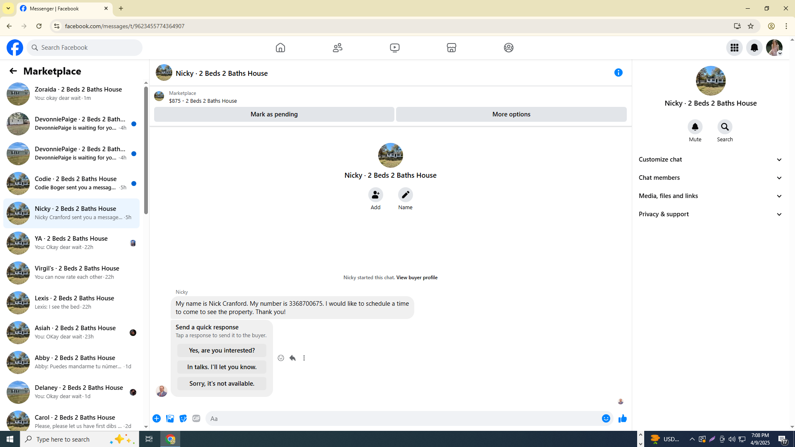Go back using the Marketplace arrow

[x=13, y=71]
